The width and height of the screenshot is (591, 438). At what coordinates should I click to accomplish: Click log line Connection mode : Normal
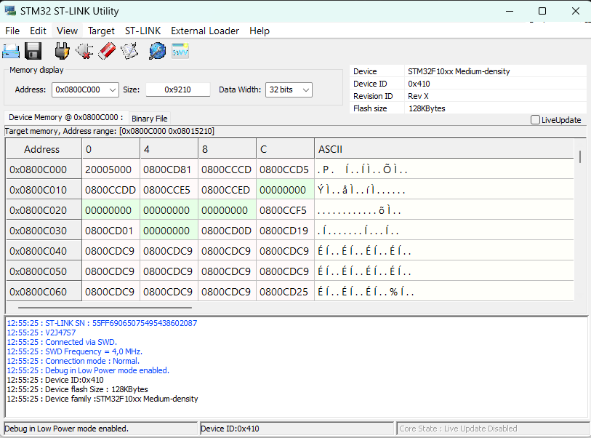tap(73, 361)
